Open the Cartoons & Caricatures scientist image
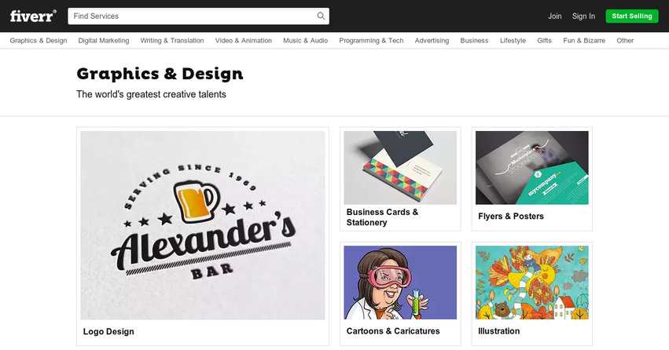This screenshot has height=350, width=669. click(400, 283)
